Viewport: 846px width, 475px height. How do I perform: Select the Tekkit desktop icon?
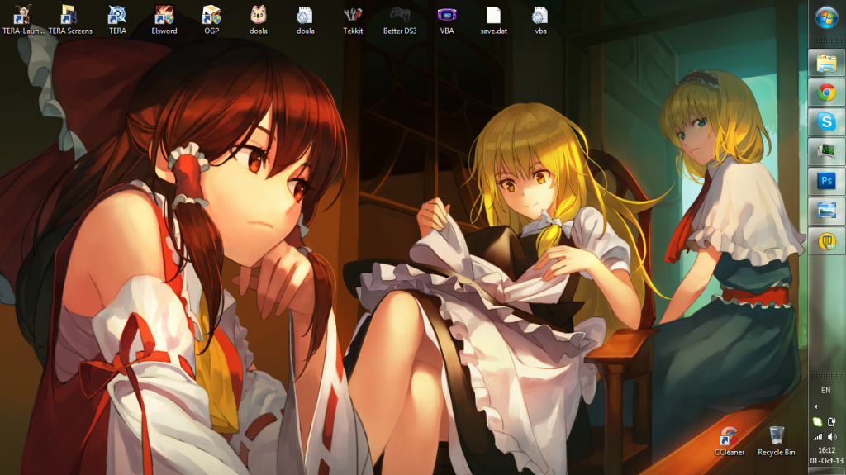pyautogui.click(x=353, y=16)
